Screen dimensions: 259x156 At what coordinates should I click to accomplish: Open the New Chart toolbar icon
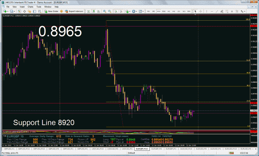tap(5, 11)
